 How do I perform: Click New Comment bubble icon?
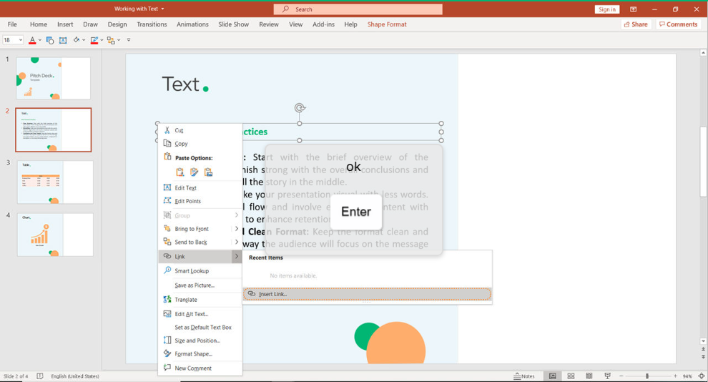tap(167, 368)
